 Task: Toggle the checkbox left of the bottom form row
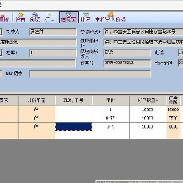coord(1,74)
